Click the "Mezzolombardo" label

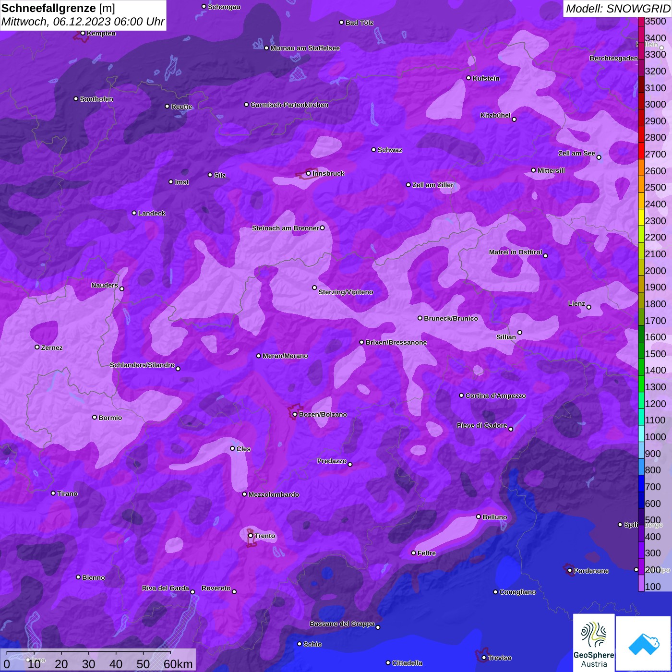[x=274, y=494]
